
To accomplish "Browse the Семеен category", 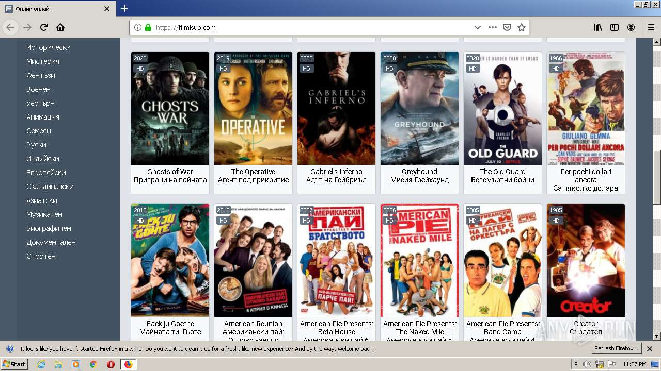I will (39, 131).
